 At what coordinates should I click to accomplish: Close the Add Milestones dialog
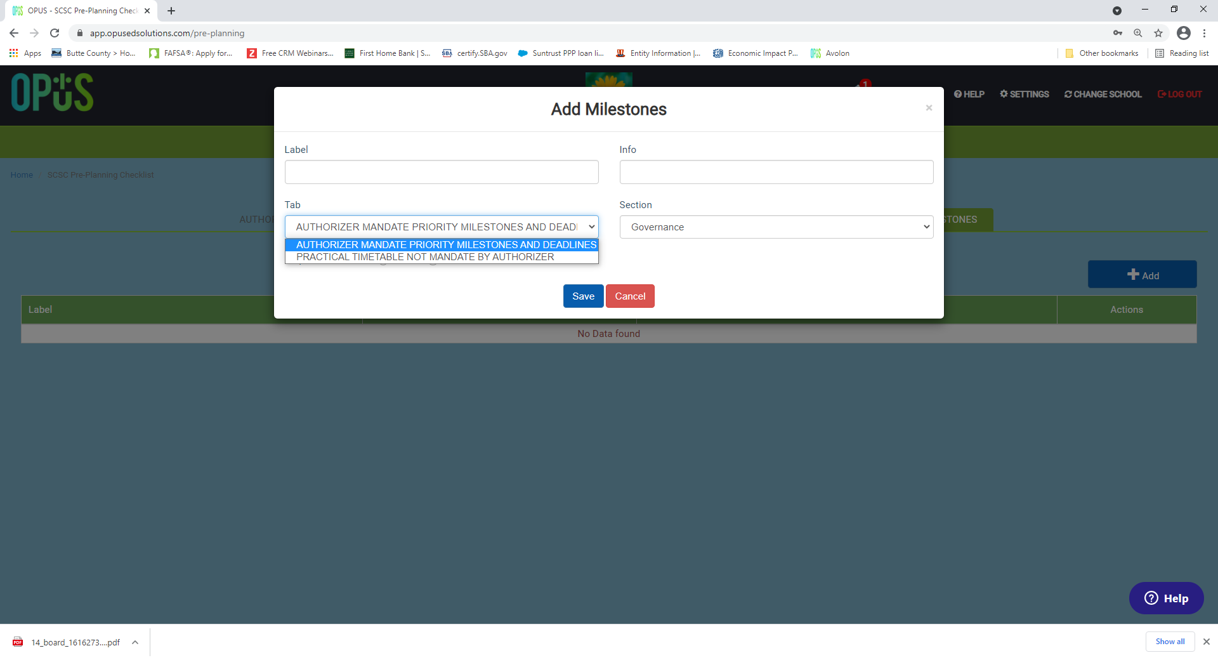click(x=929, y=108)
